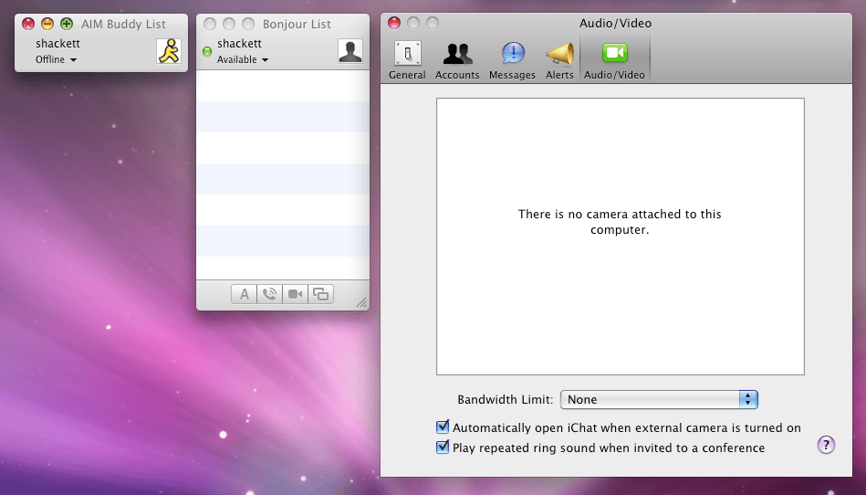Zoom the AIM Buddy List window
The width and height of the screenshot is (866, 495).
[67, 24]
